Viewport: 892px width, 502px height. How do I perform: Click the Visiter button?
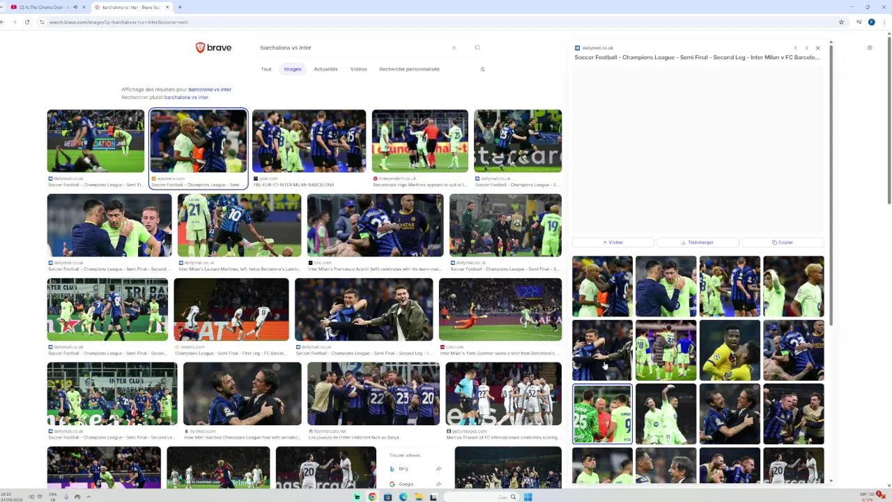[x=613, y=243]
